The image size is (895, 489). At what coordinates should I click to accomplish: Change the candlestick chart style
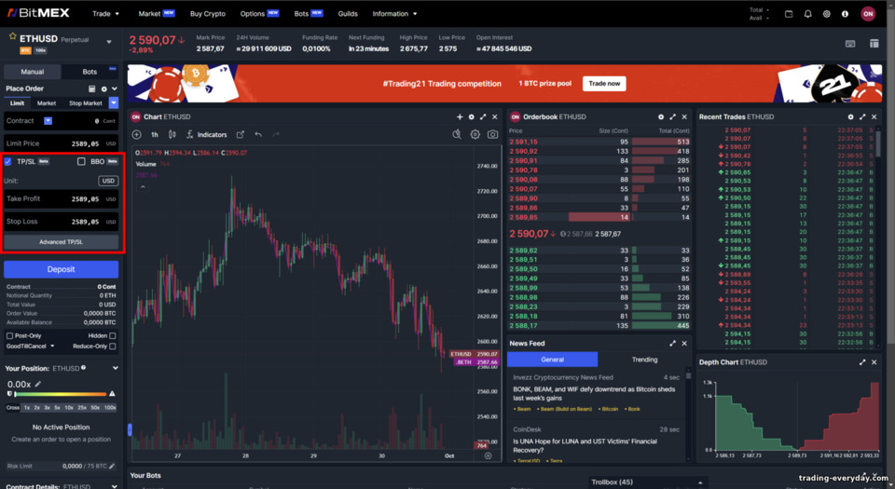(x=172, y=134)
